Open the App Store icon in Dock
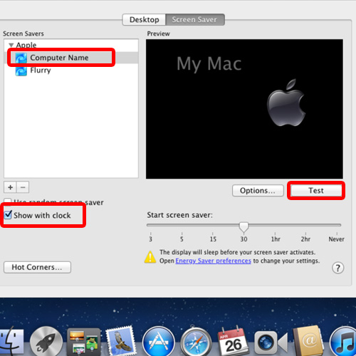 [x=159, y=342]
